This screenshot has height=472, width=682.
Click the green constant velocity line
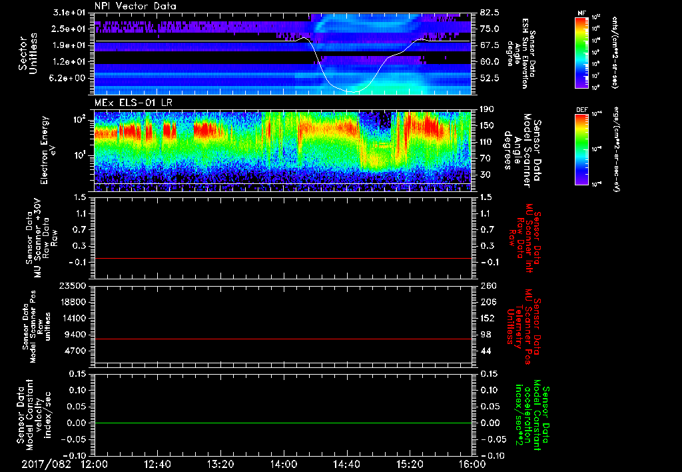(283, 423)
